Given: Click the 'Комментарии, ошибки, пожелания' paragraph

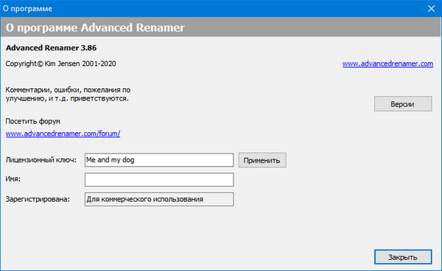Looking at the screenshot, I should (x=68, y=94).
